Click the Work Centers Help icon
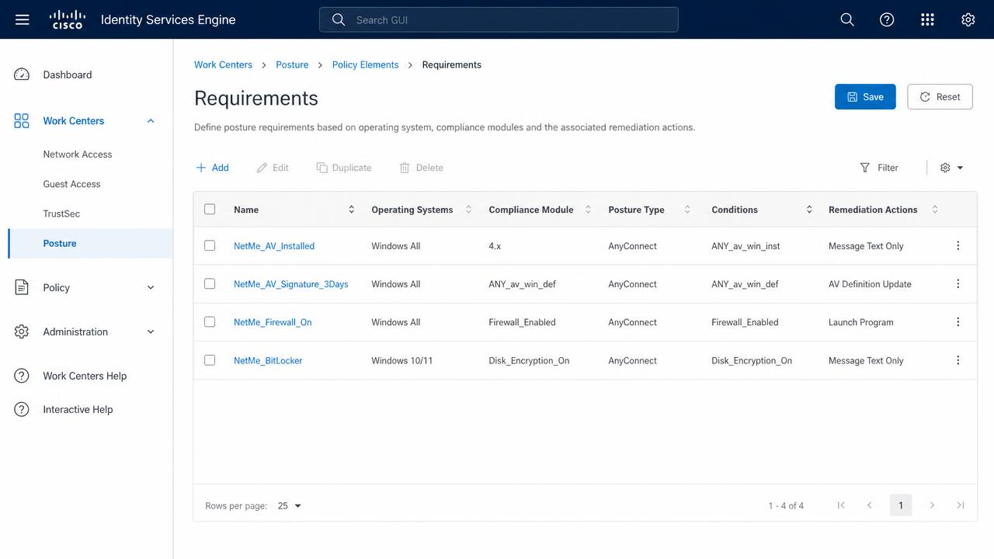This screenshot has width=994, height=559. point(22,376)
